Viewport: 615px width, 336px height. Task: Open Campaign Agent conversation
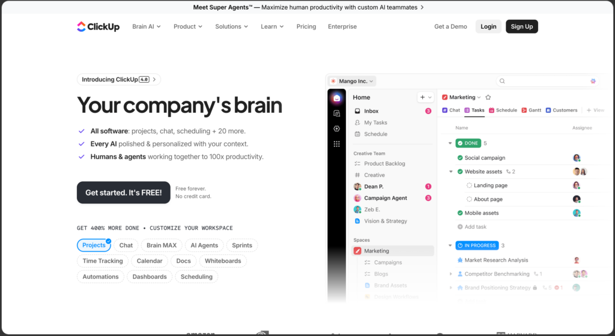click(x=392, y=198)
